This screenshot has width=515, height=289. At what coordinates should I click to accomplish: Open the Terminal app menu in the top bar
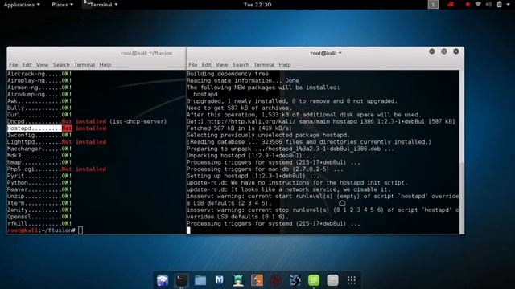(101, 5)
